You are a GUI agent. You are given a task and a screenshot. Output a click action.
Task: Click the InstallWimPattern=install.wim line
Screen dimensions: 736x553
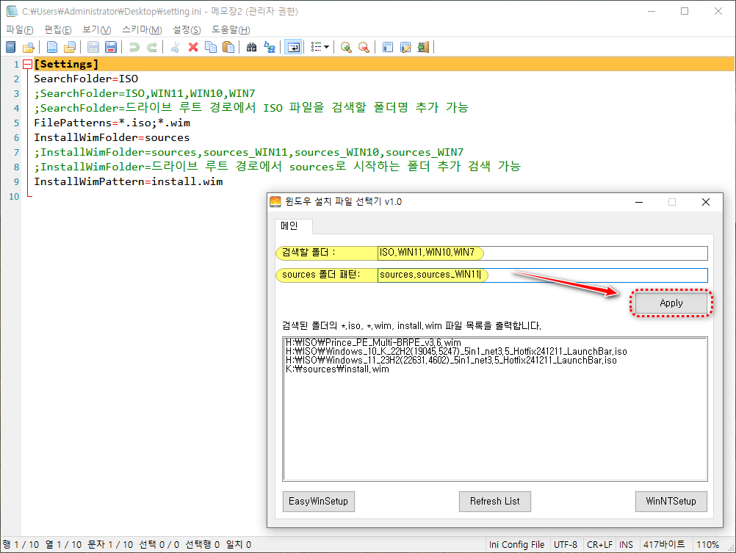pos(128,181)
